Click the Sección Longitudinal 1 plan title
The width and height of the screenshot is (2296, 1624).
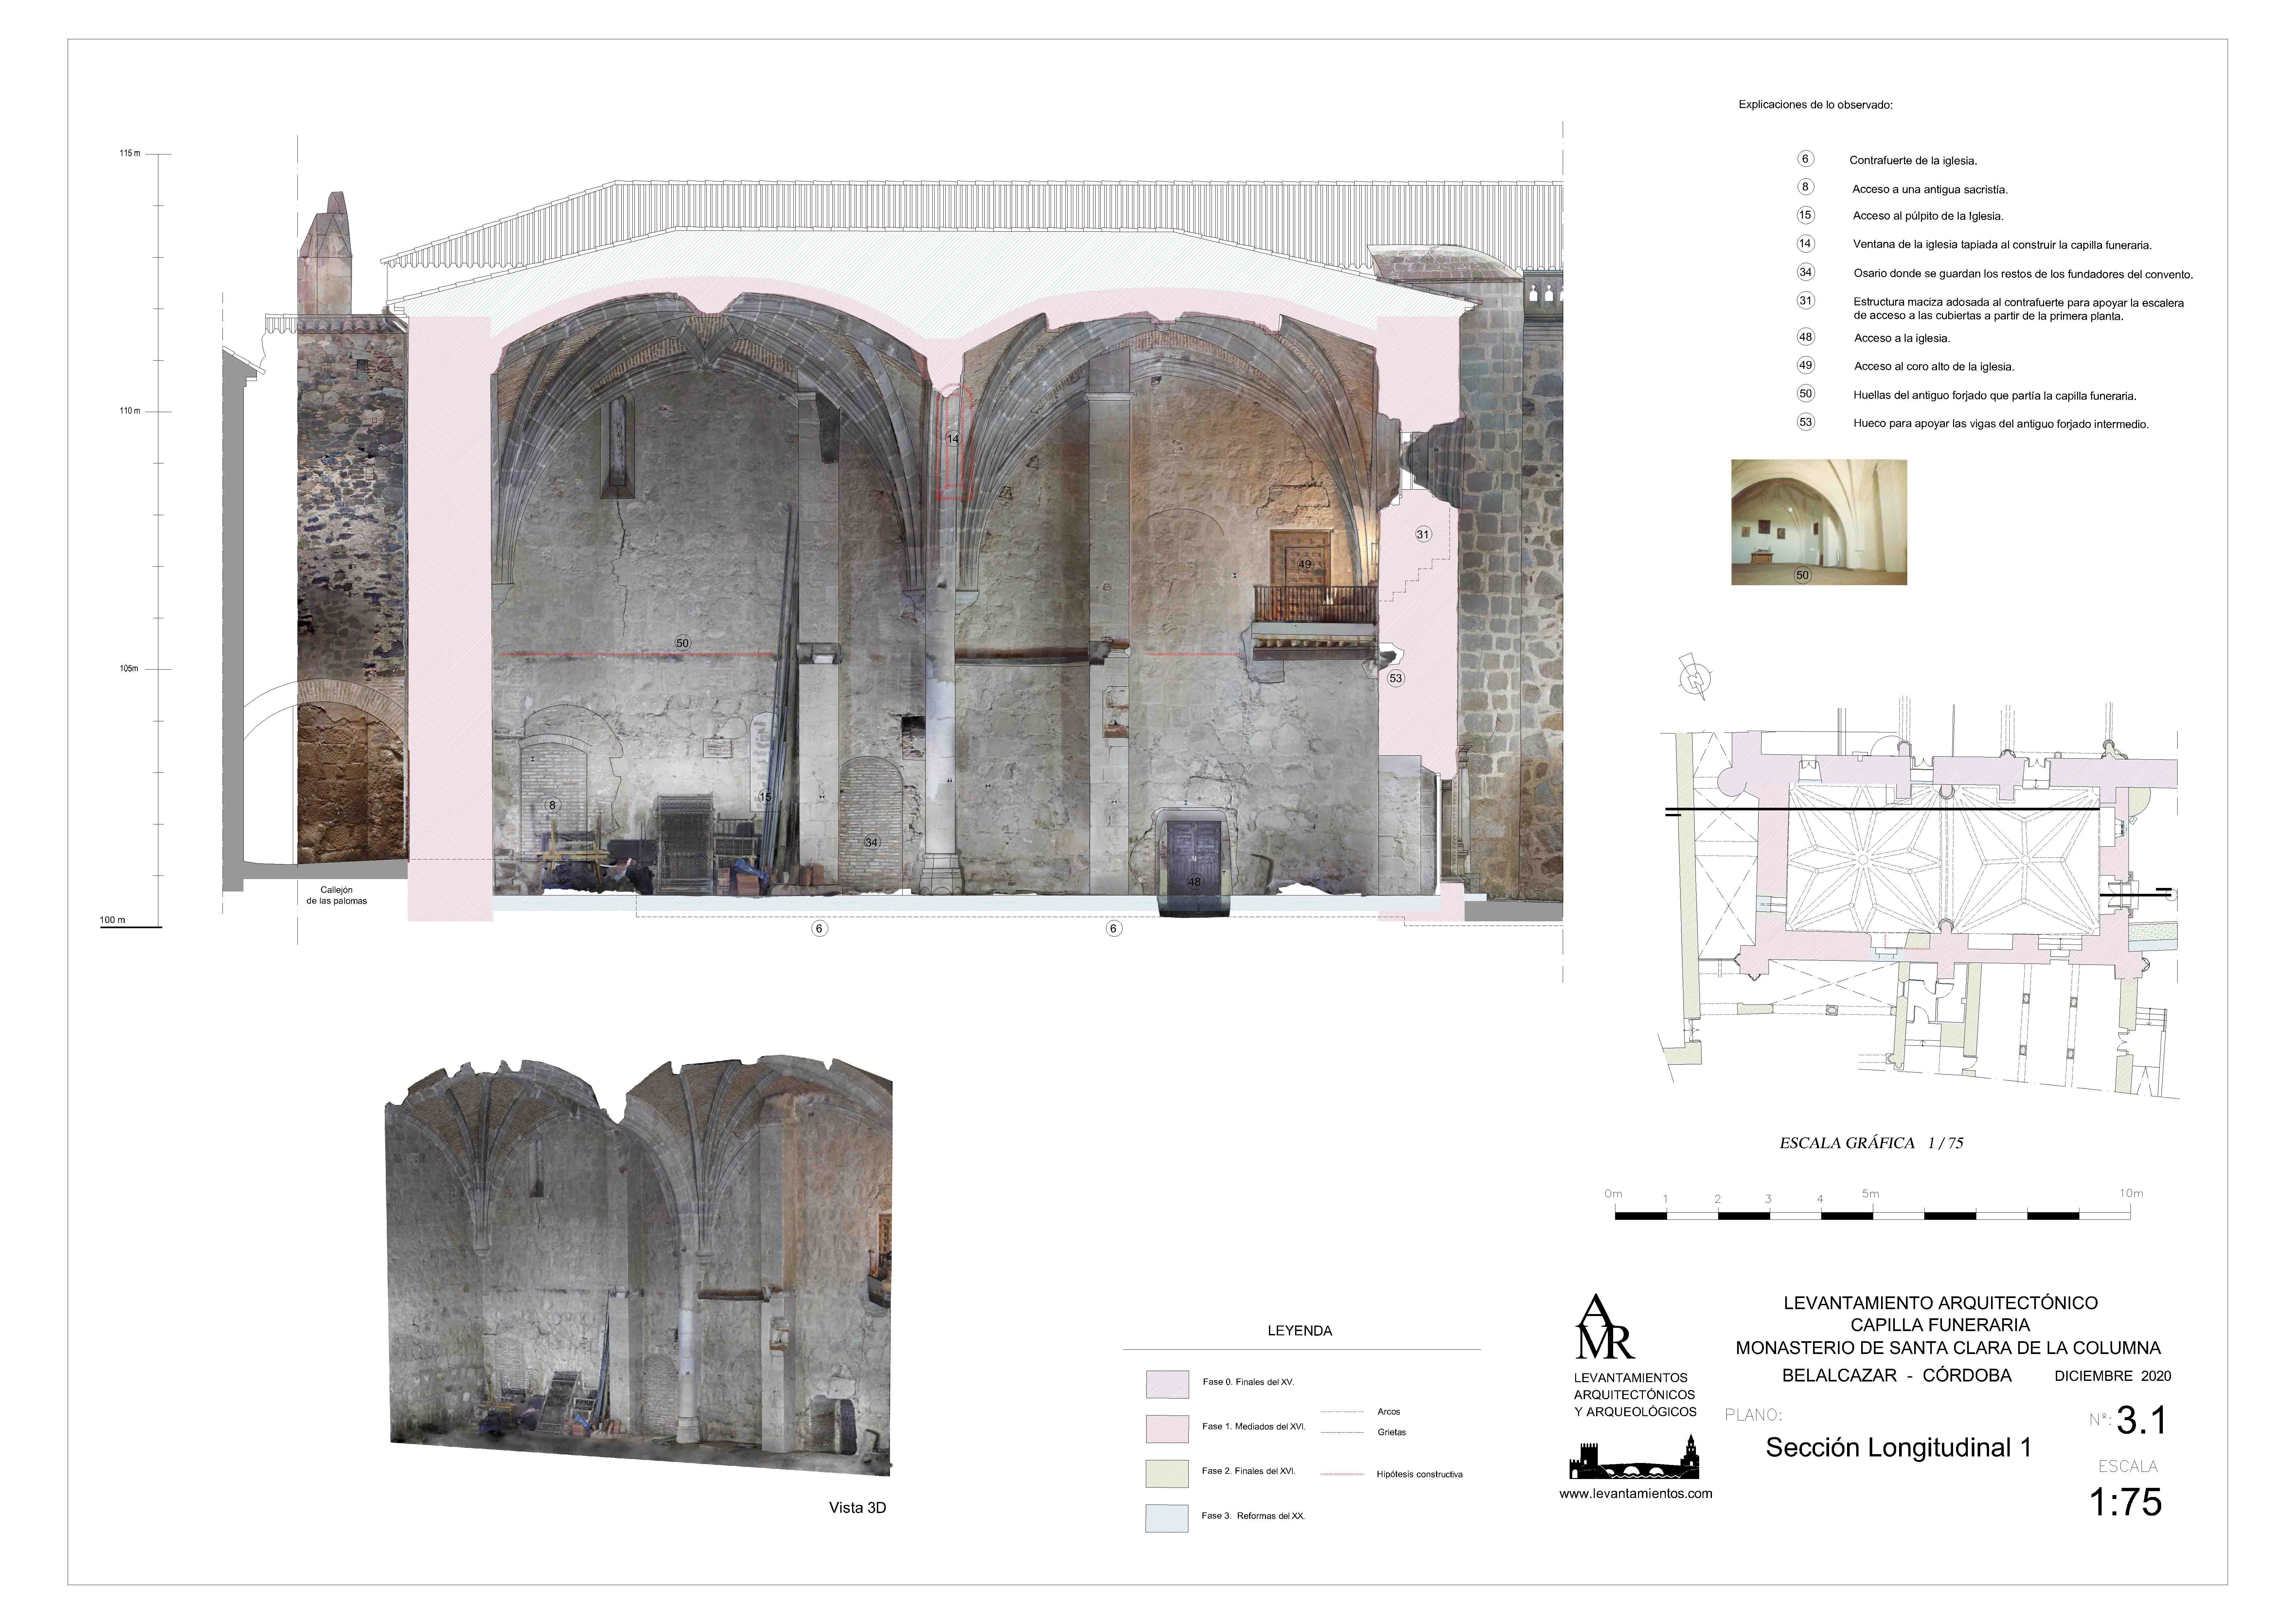coord(1898,1448)
